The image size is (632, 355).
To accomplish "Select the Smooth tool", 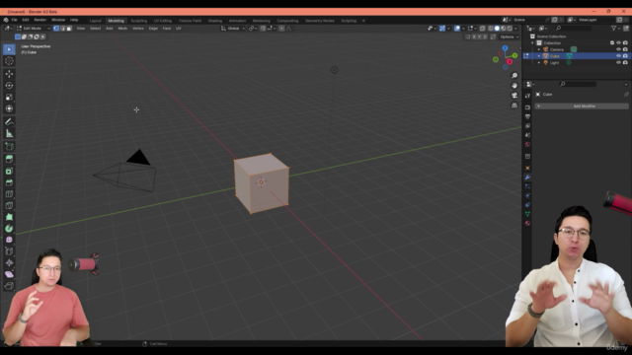I will click(9, 240).
